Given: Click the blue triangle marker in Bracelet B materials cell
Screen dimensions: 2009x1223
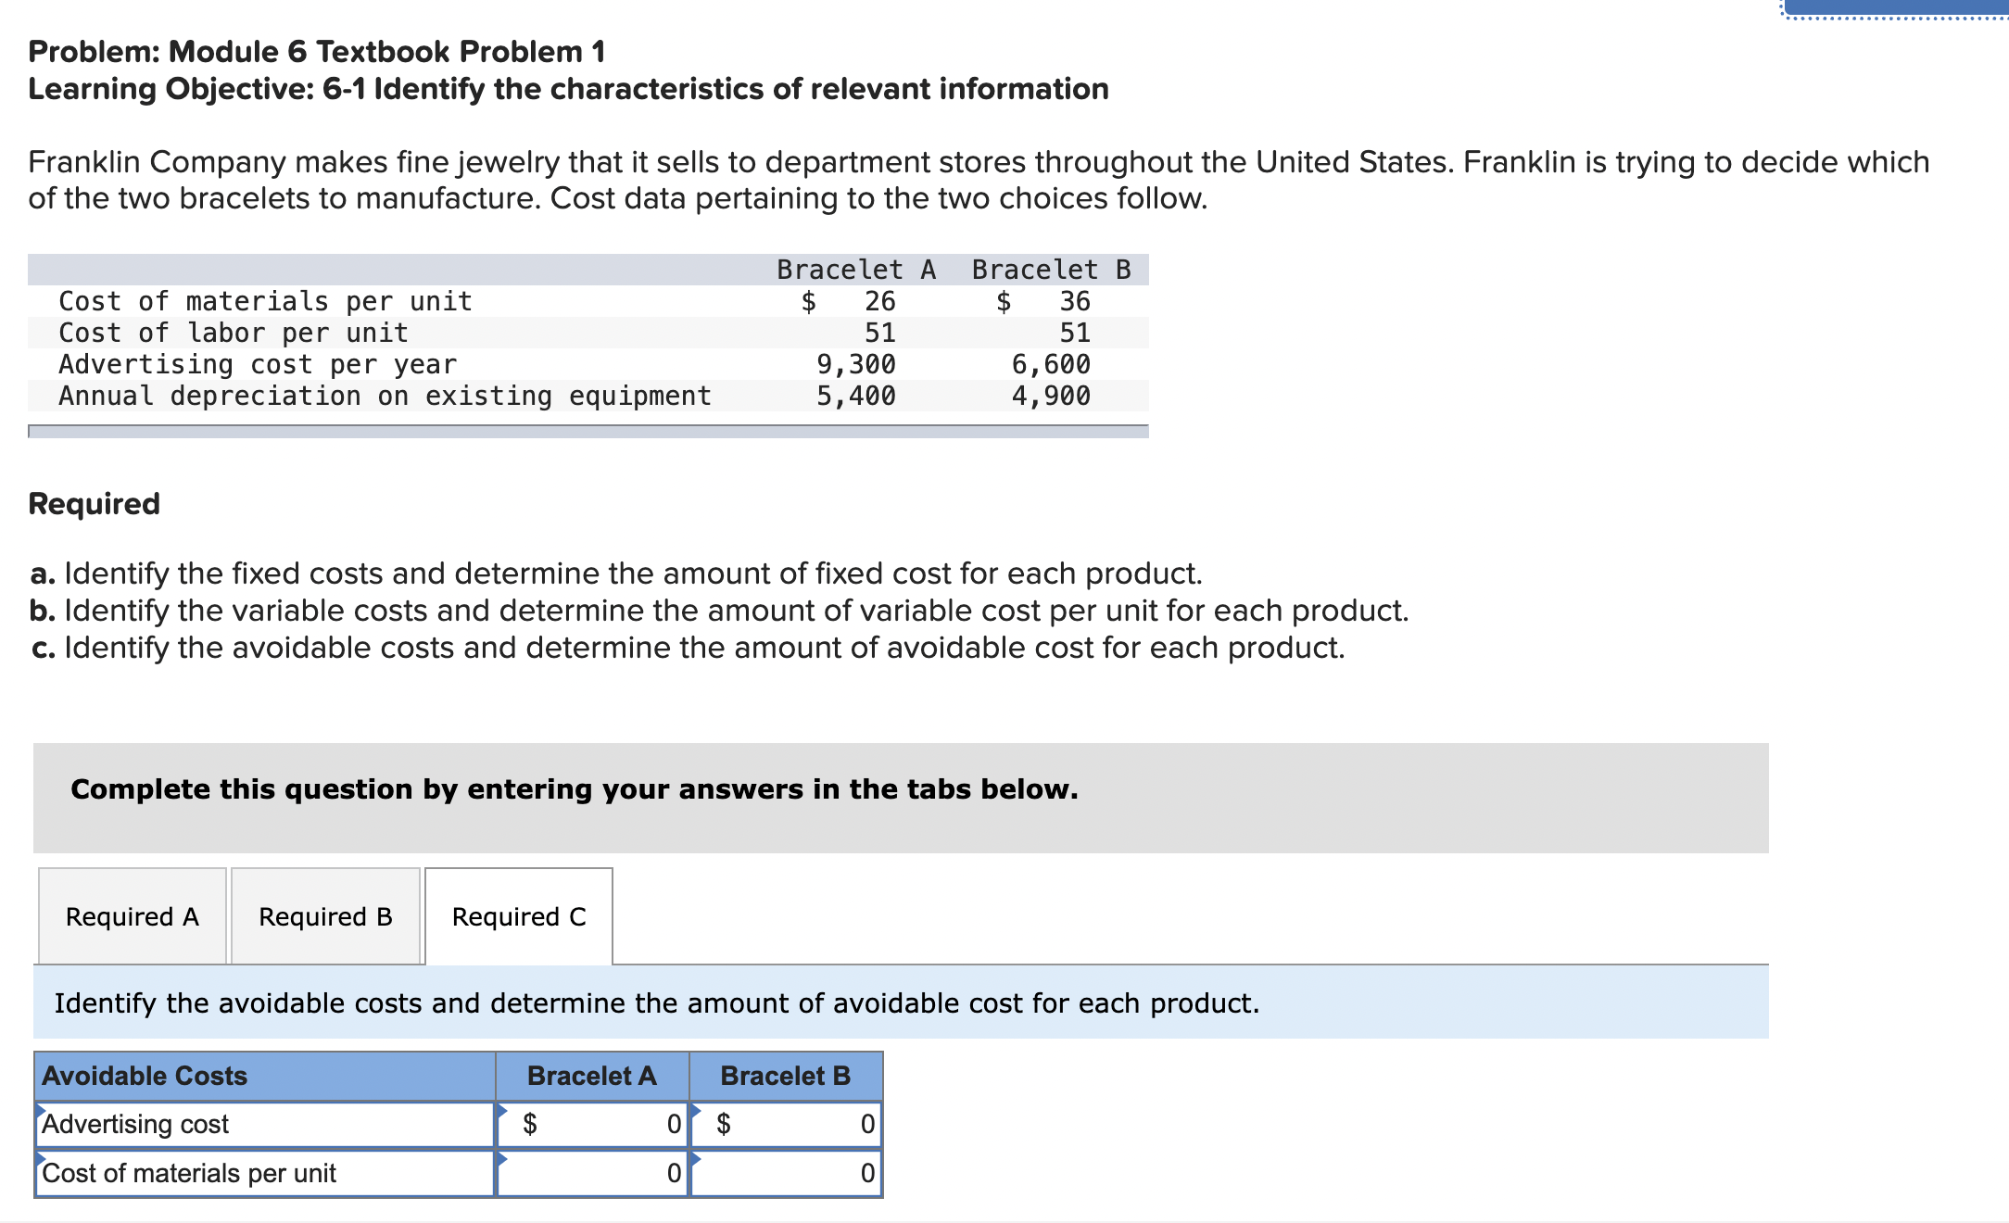Looking at the screenshot, I should click(695, 1159).
